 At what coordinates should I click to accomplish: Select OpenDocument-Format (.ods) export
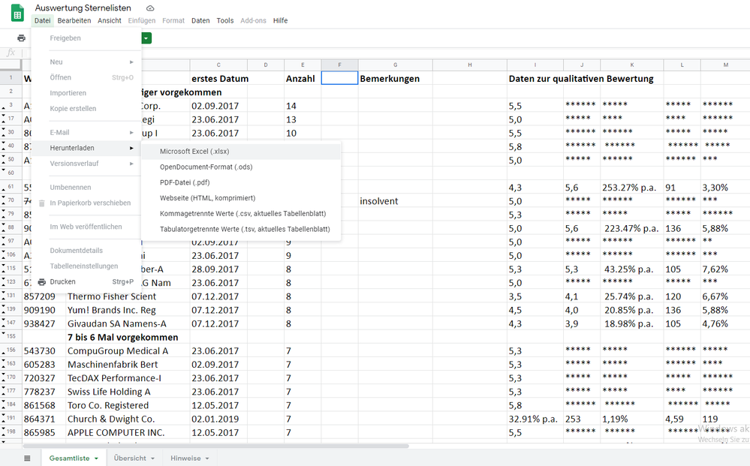tap(206, 167)
